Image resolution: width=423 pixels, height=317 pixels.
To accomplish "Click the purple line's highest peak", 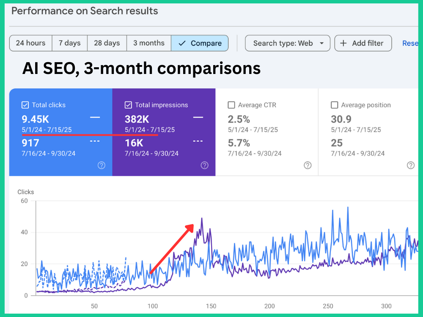I will [x=202, y=219].
